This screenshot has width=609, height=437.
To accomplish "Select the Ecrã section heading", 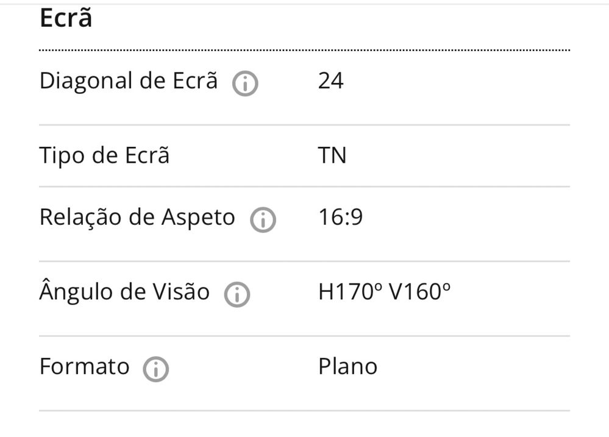I will pyautogui.click(x=66, y=18).
